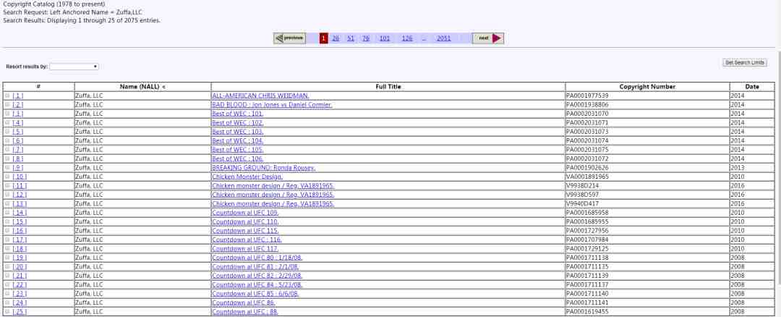Open results page starting at 26
The width and height of the screenshot is (781, 317).
[336, 38]
